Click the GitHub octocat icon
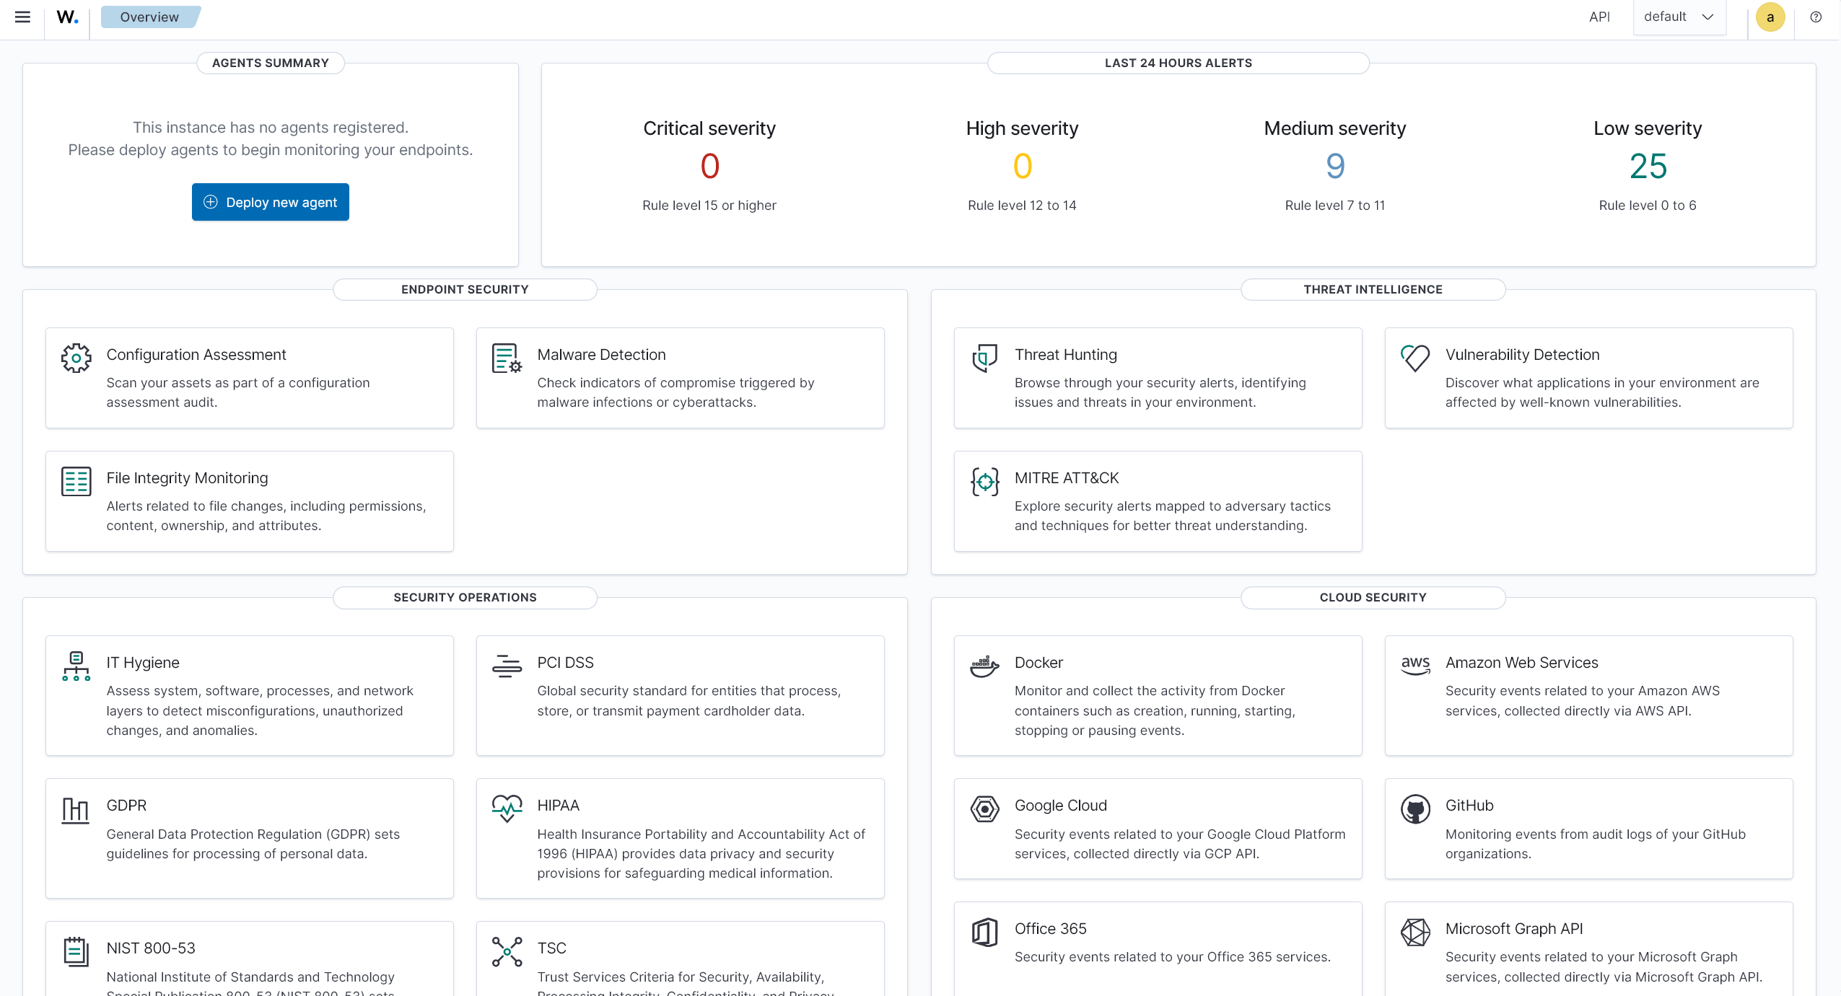The height and width of the screenshot is (996, 1841). (1414, 809)
